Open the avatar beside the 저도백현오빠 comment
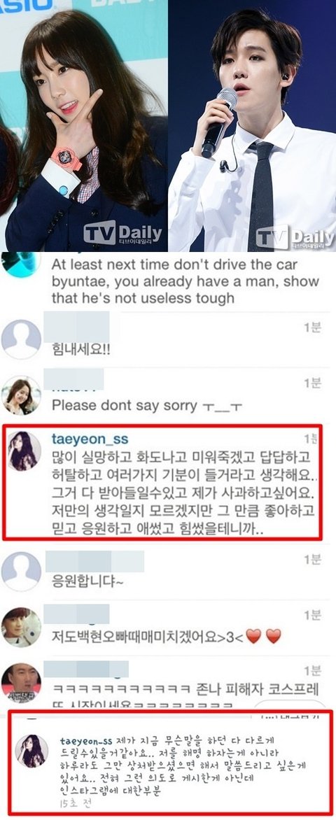336x820 pixels. coord(22,628)
